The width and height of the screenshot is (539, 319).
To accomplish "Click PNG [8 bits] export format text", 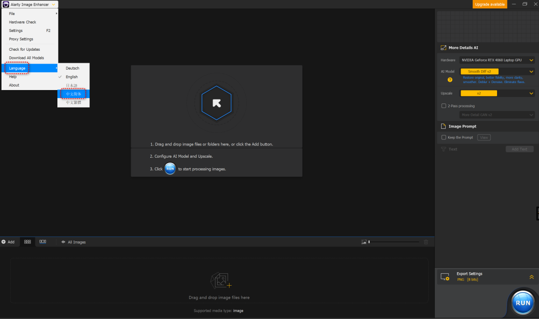I will (x=468, y=280).
